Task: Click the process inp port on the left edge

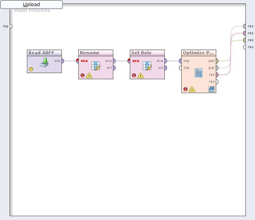Action: 11,26
